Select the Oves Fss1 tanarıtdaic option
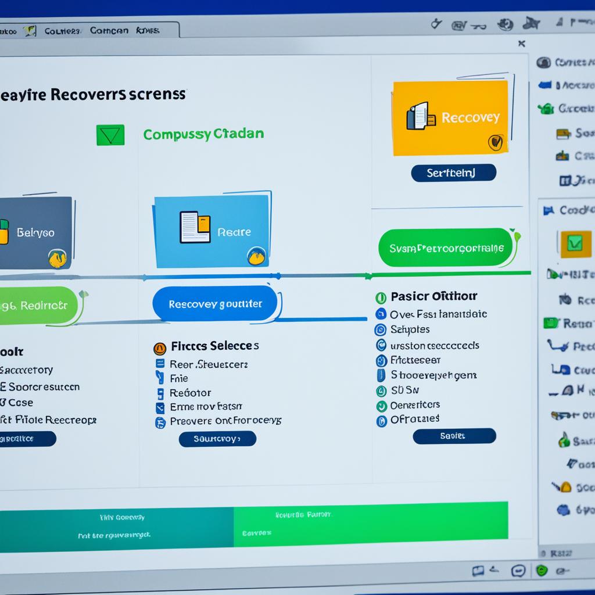 (x=381, y=314)
